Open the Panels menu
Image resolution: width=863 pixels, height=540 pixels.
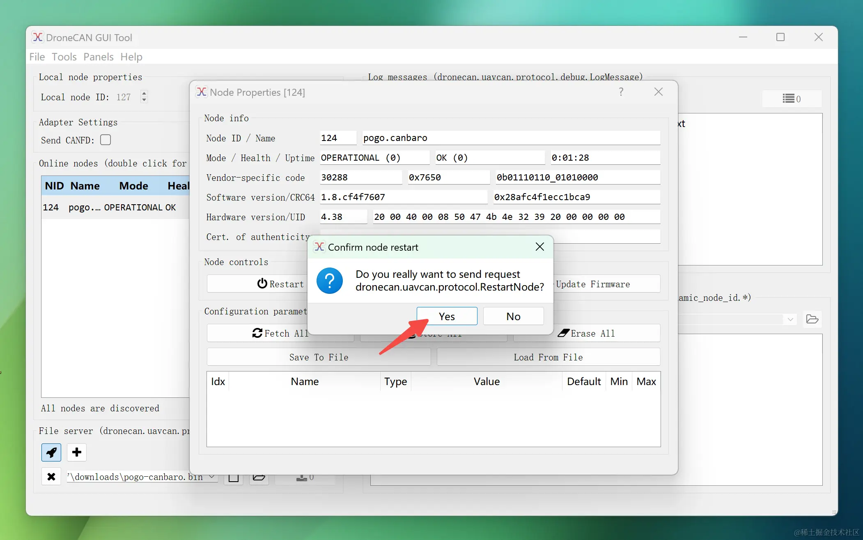[x=98, y=57]
